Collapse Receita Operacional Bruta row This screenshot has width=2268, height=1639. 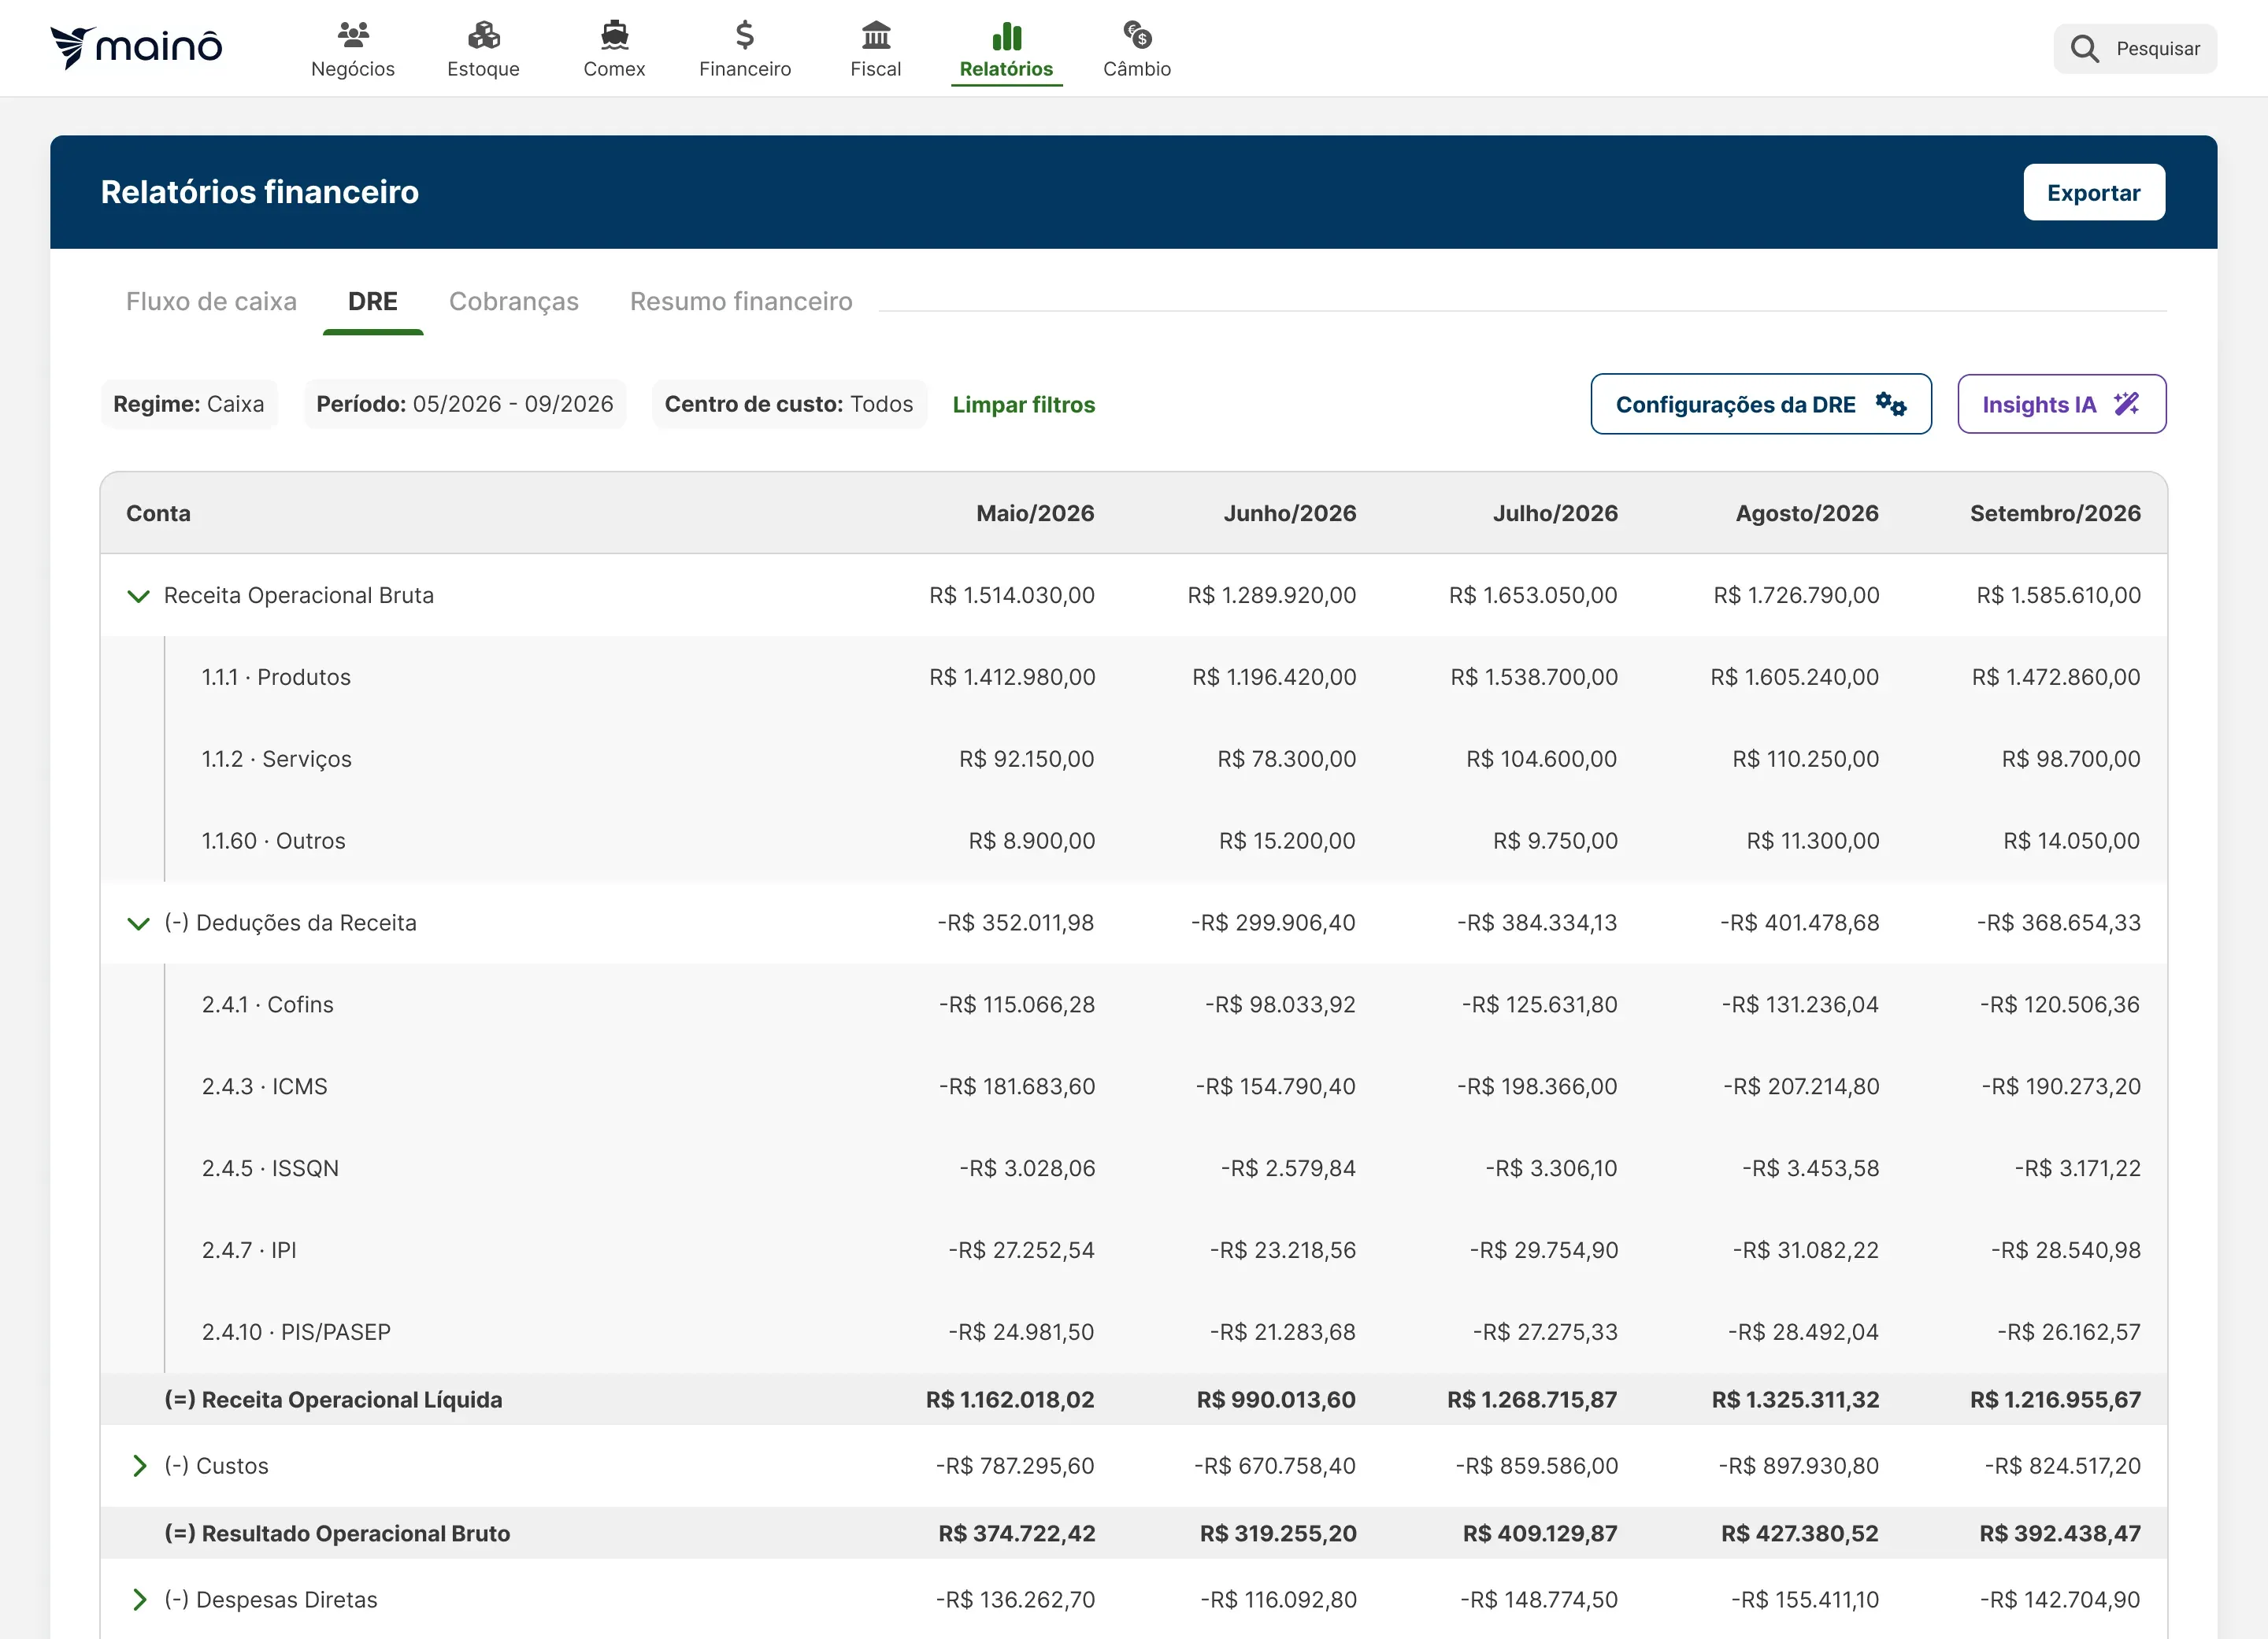click(x=139, y=596)
